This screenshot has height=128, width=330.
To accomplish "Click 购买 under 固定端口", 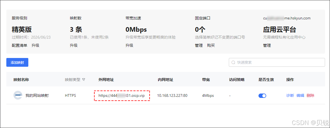I will coord(211,45).
